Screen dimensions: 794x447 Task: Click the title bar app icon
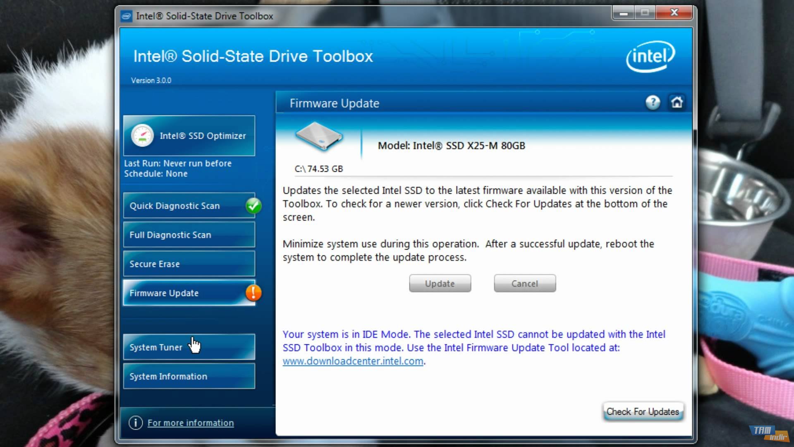coord(127,16)
